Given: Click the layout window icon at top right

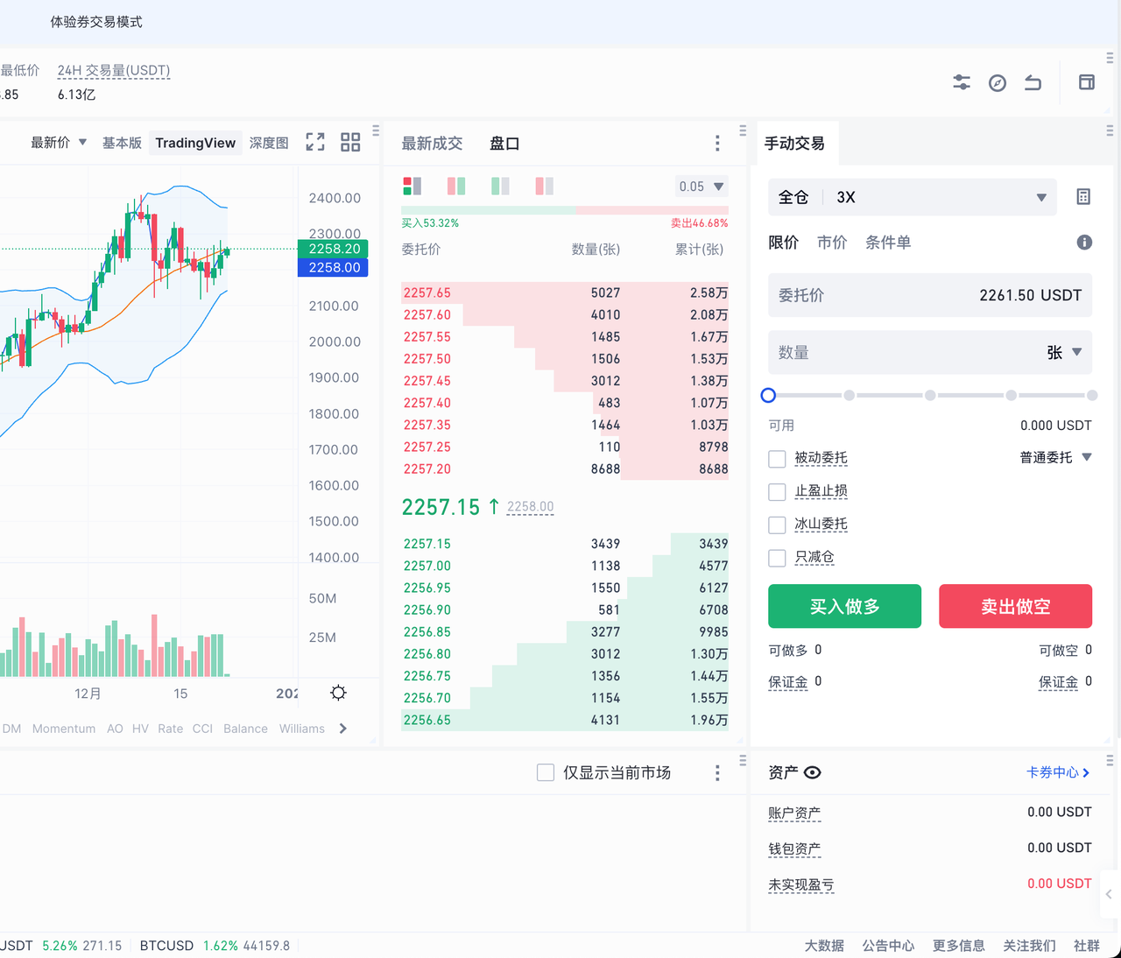Looking at the screenshot, I should (x=1087, y=82).
